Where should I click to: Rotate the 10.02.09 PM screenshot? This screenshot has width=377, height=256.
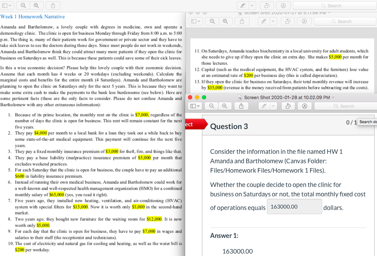click(x=288, y=106)
